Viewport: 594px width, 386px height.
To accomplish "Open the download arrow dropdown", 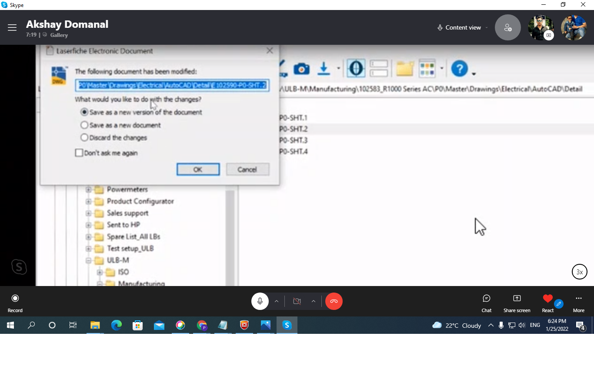I will (x=338, y=69).
